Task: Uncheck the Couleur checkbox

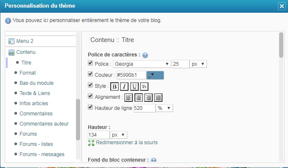Action: [90, 74]
